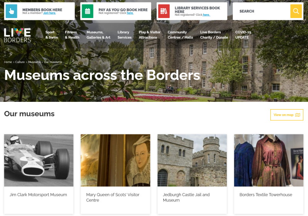Open the Fitness & Health menu
Image resolution: width=308 pixels, height=216 pixels.
tap(72, 35)
